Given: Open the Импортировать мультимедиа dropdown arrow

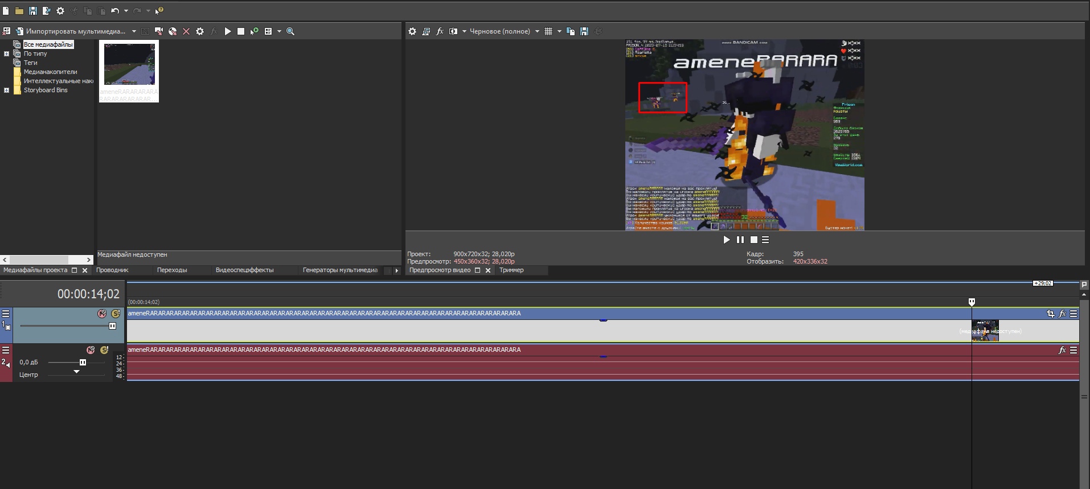Looking at the screenshot, I should click(134, 31).
